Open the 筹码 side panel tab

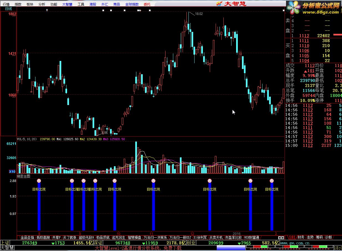319,237
